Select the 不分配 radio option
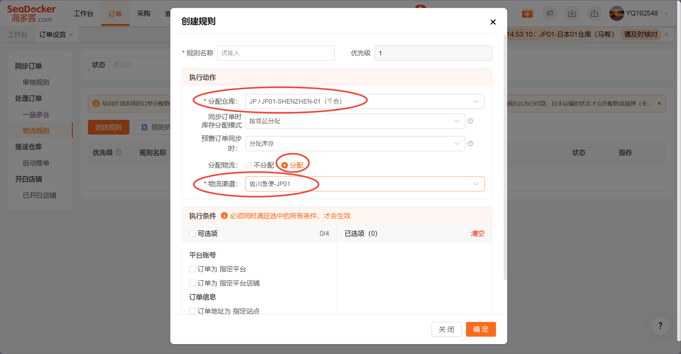Image resolution: width=681 pixels, height=354 pixels. coord(249,165)
